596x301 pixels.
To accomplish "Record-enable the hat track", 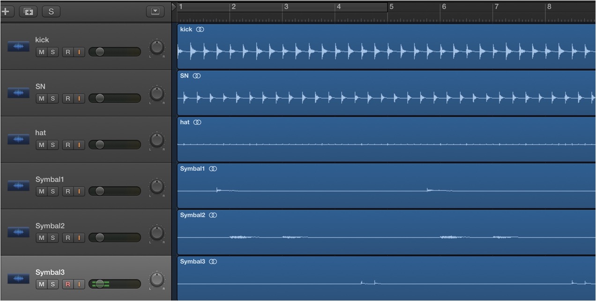I will point(68,145).
